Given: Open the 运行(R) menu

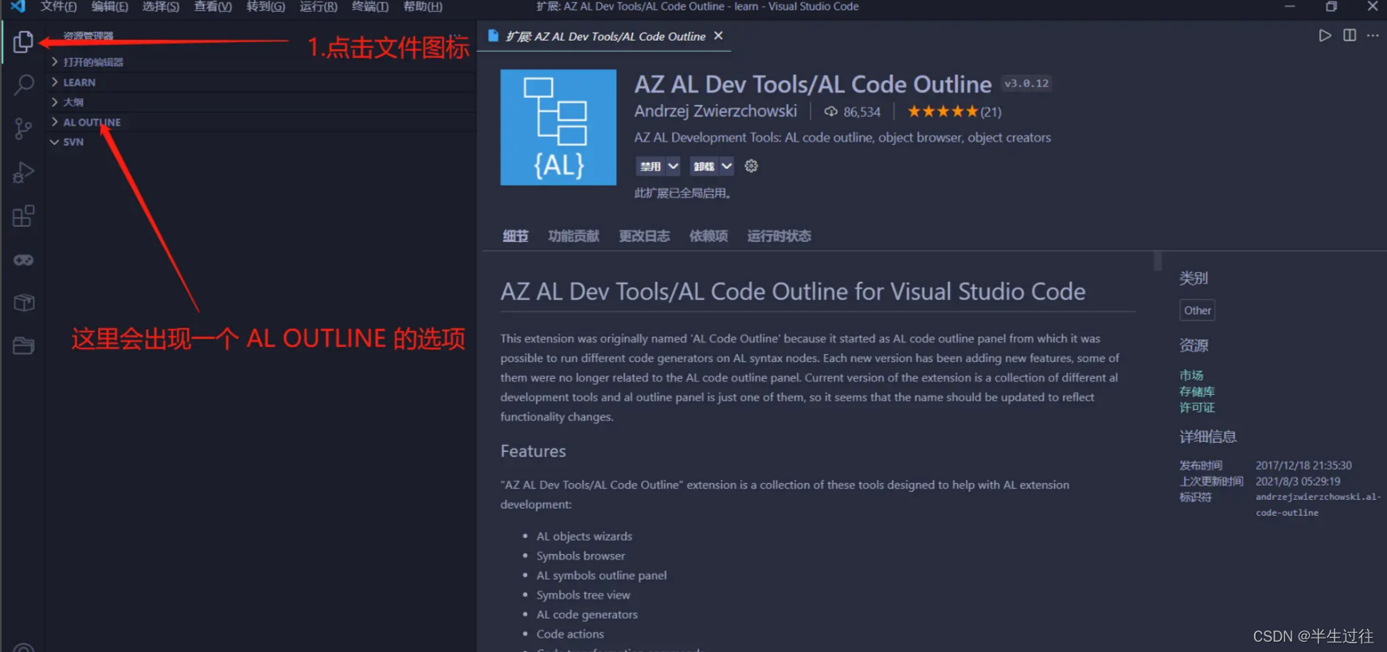Looking at the screenshot, I should click(318, 6).
